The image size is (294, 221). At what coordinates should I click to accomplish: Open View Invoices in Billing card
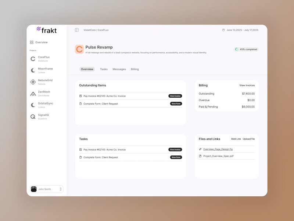[247, 85]
